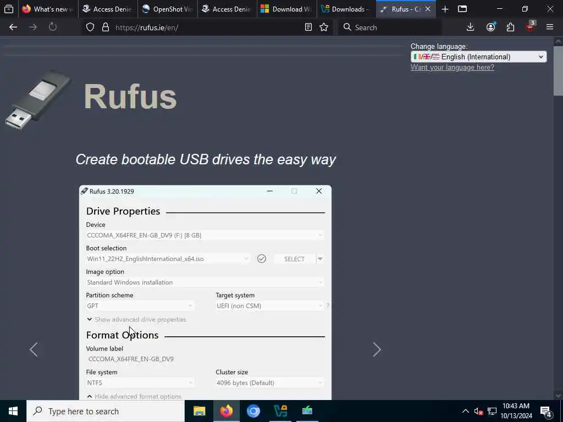The image size is (563, 422).
Task: Click the taskbar clock showing 10:43 AM
Action: click(516, 411)
